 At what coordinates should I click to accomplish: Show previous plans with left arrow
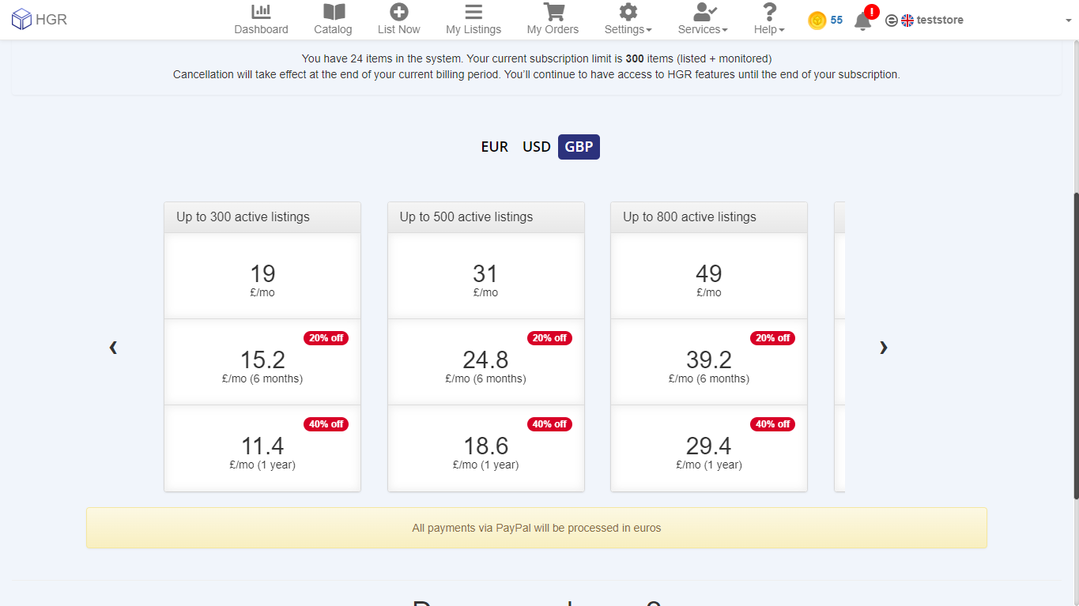point(113,346)
